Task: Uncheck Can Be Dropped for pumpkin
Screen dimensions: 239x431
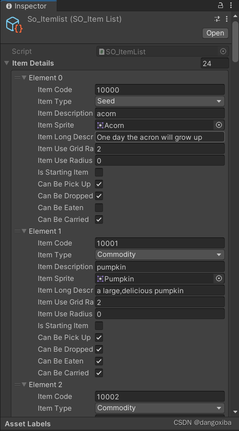Action: tap(99, 349)
